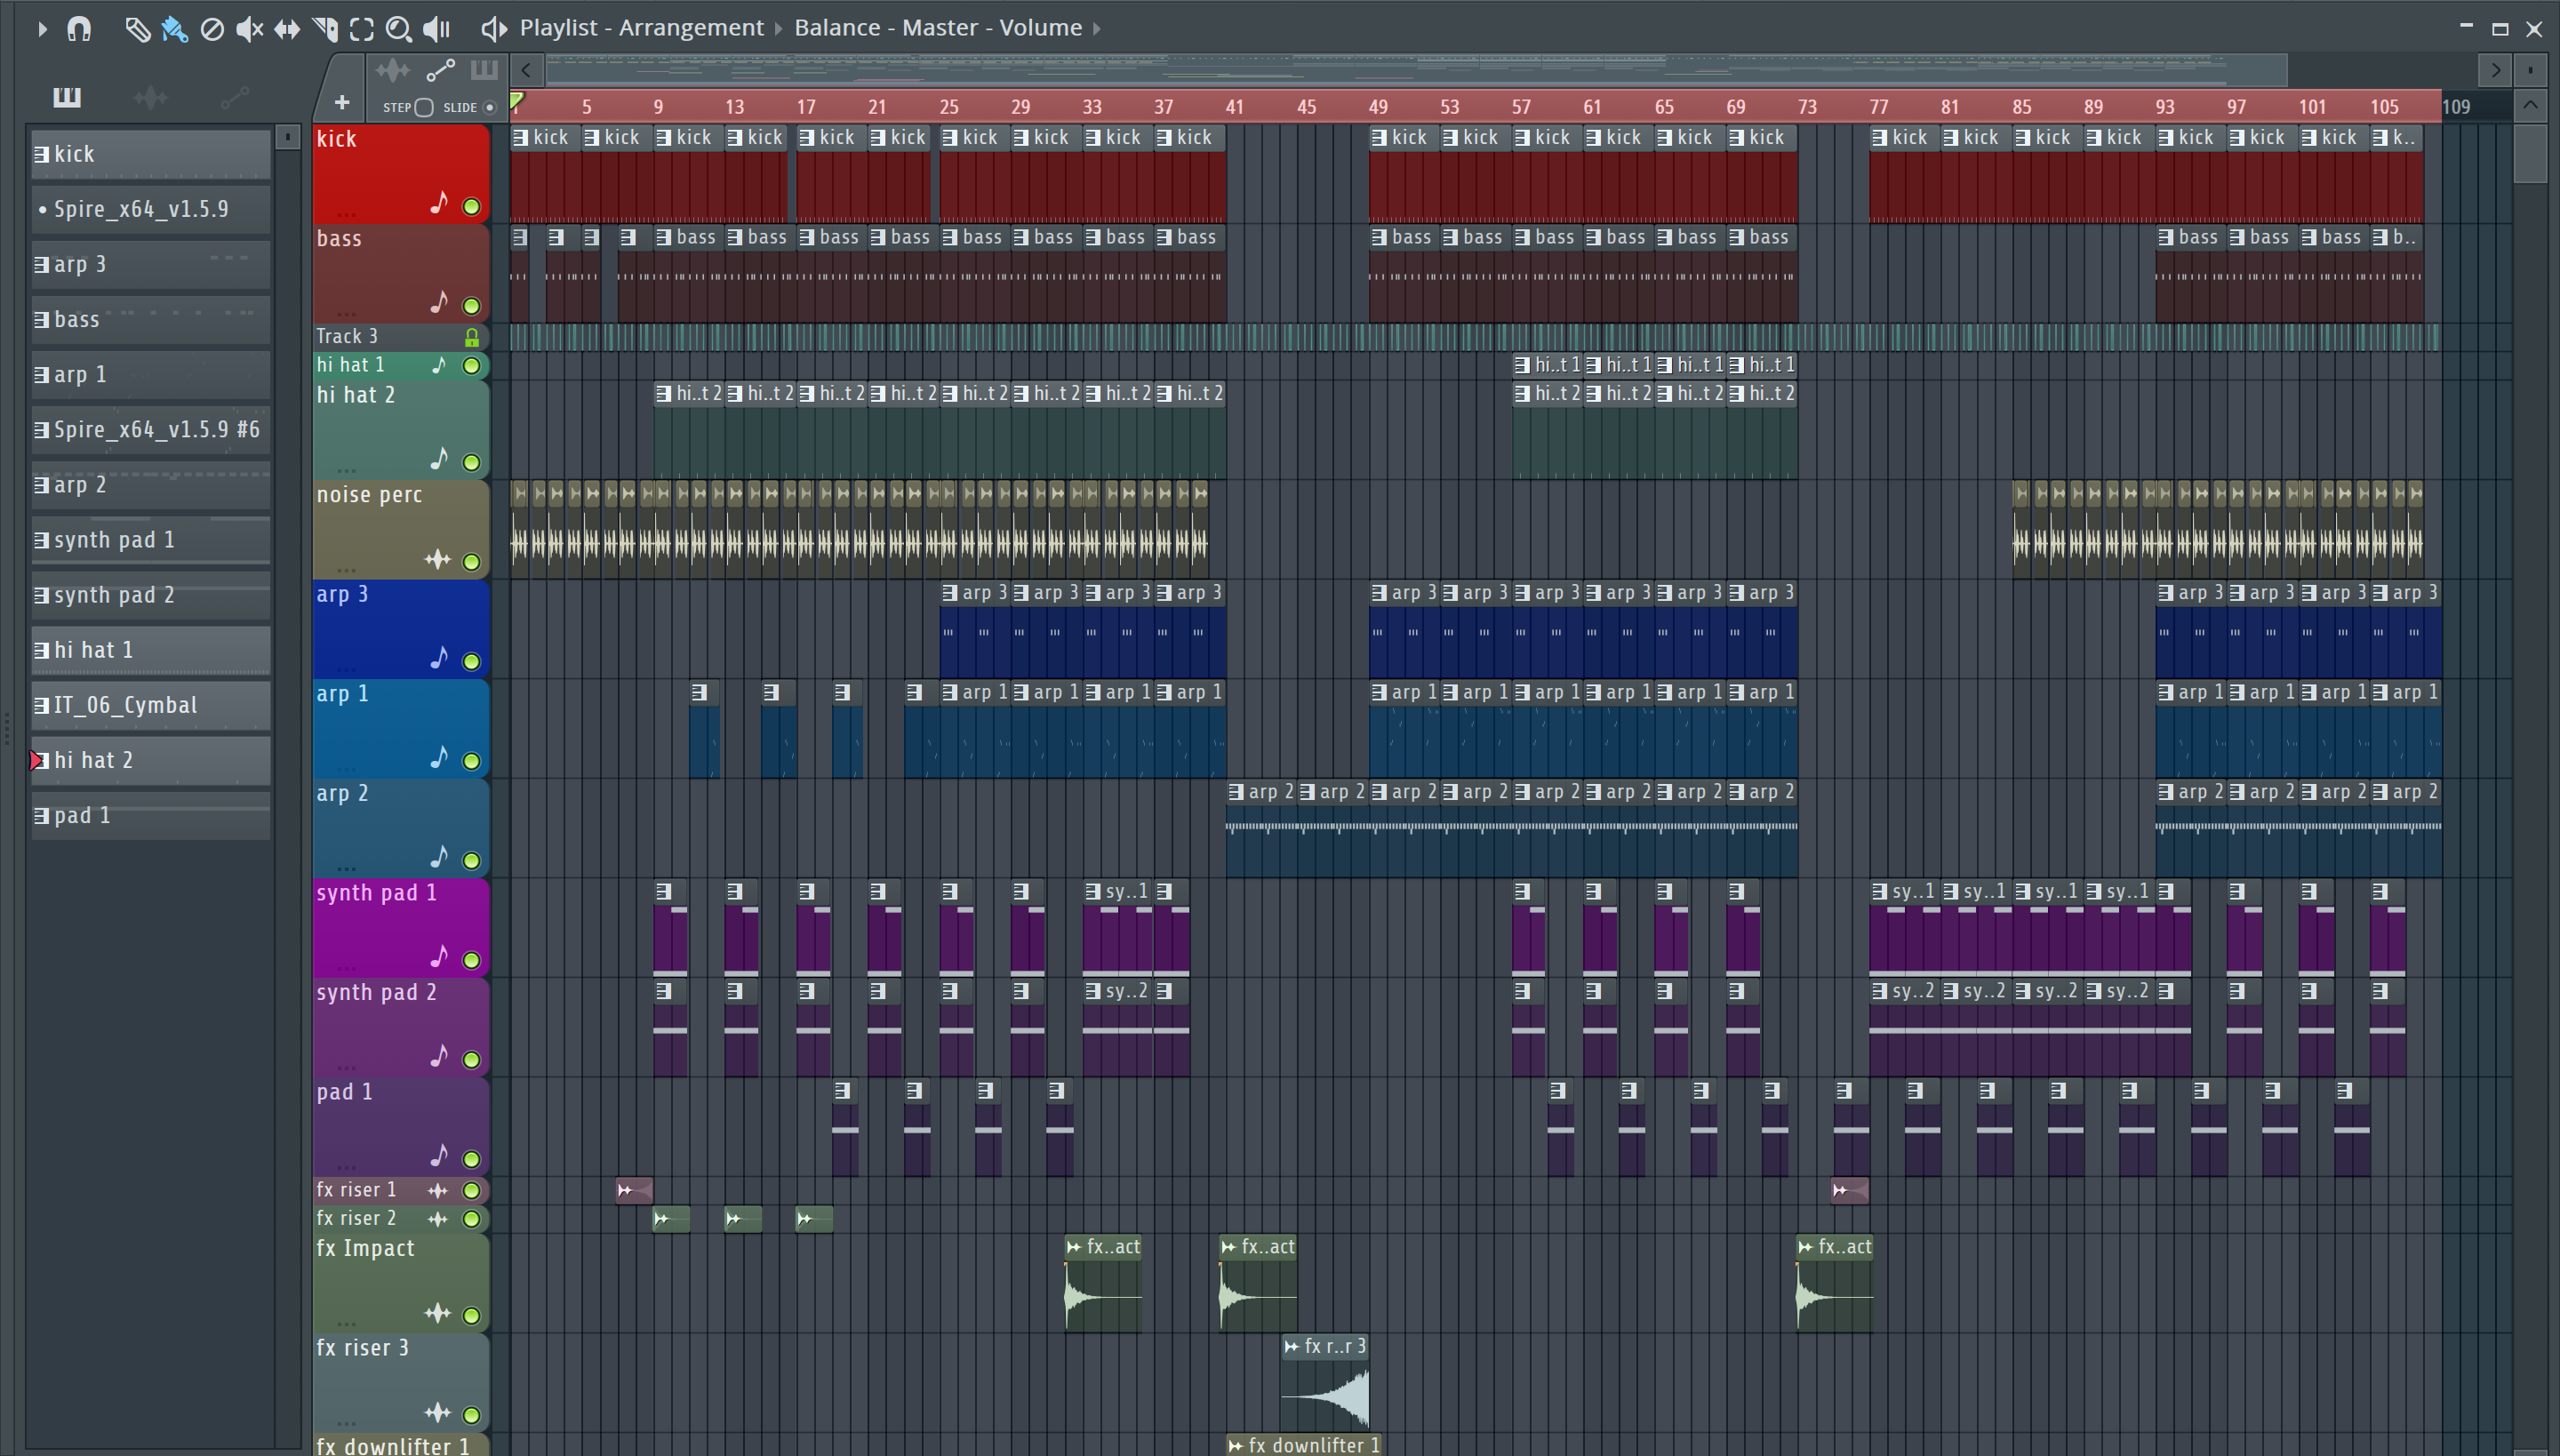This screenshot has height=1456, width=2560.
Task: Mute the arp 3 track
Action: tap(471, 661)
